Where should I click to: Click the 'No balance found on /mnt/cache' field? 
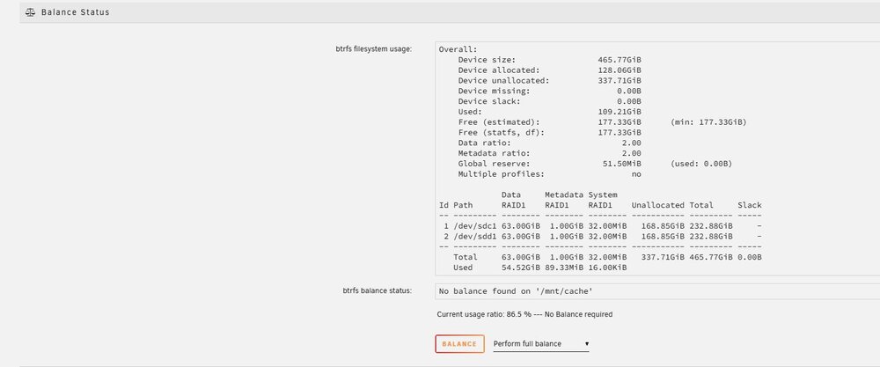[657, 291]
